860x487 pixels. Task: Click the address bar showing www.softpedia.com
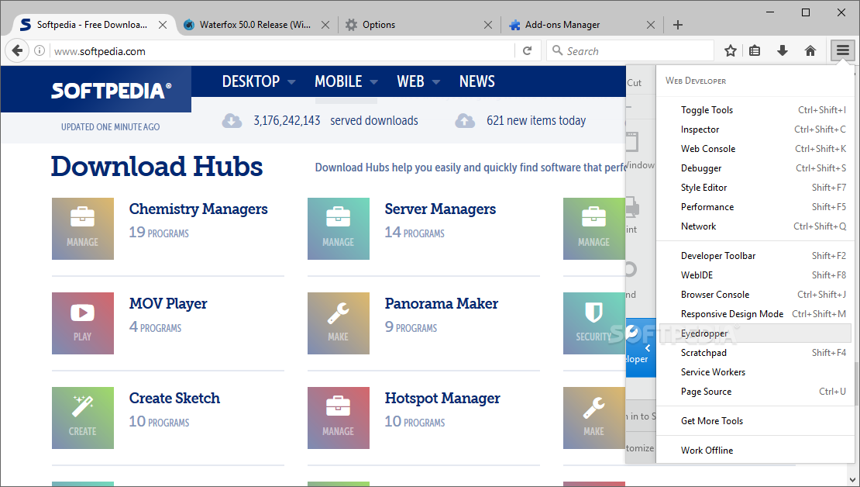coord(282,51)
